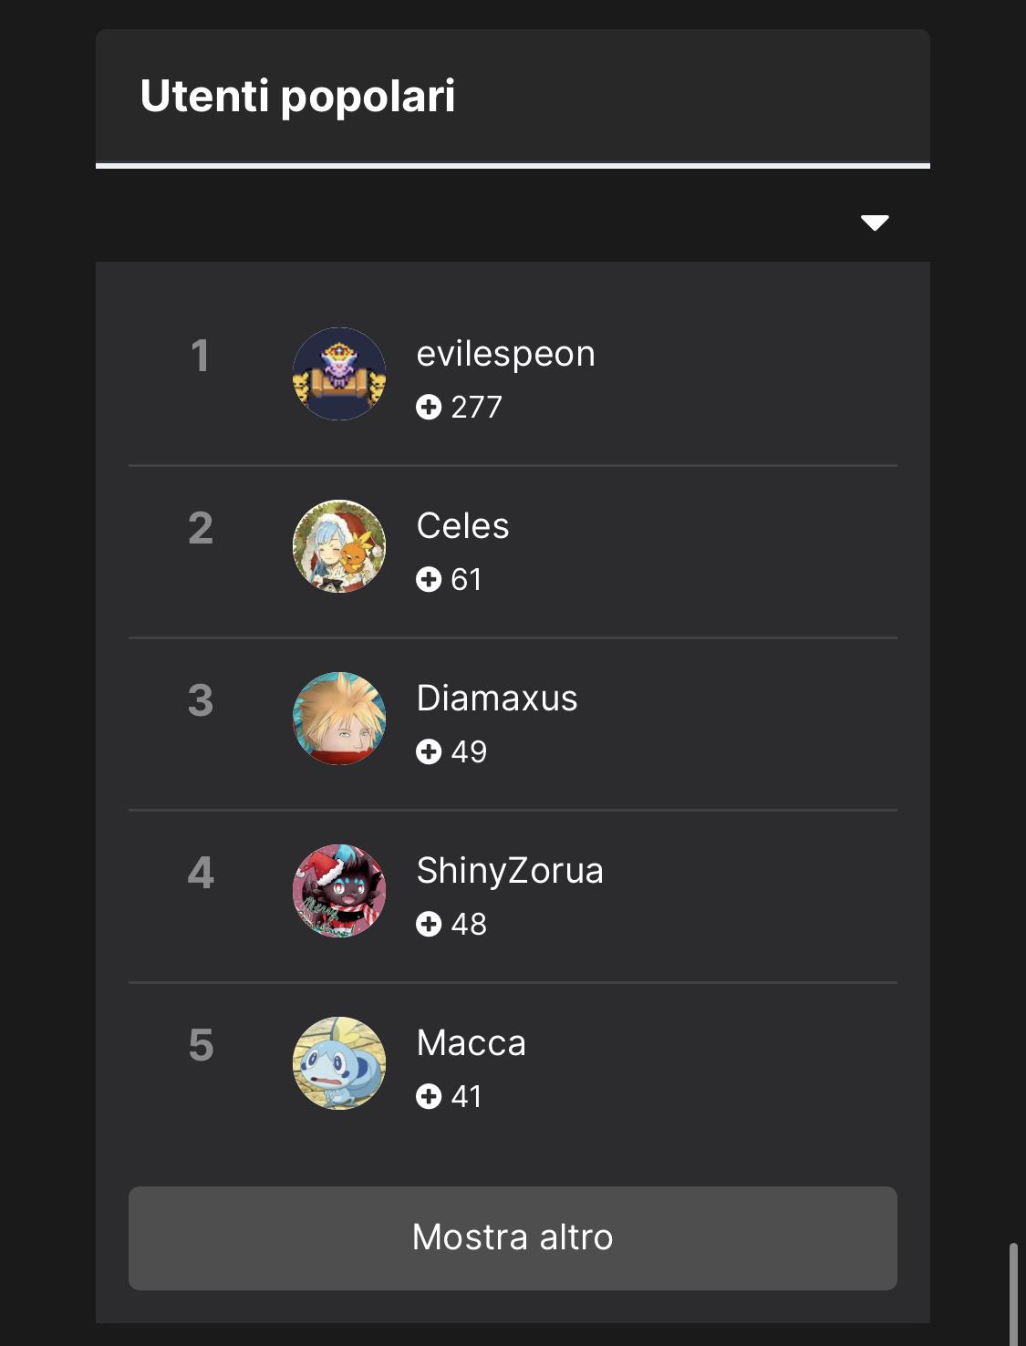Click the page scrollbar thumb
1026x1346 pixels.
click(x=1013, y=1293)
